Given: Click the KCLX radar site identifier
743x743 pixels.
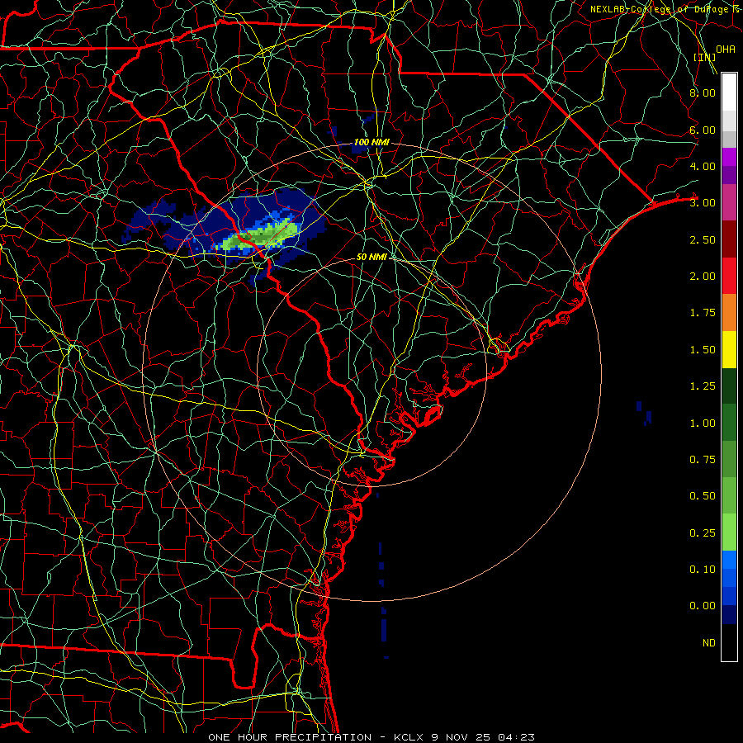Looking at the screenshot, I should (409, 737).
